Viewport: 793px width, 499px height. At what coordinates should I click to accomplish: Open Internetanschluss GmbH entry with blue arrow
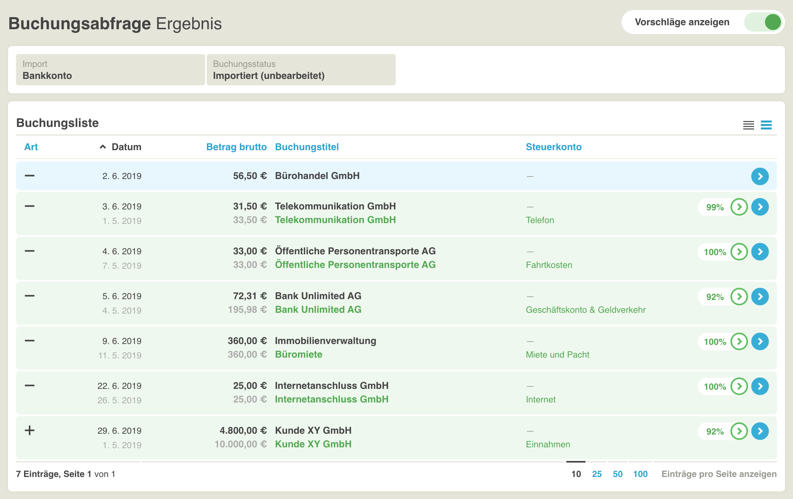pyautogui.click(x=760, y=386)
